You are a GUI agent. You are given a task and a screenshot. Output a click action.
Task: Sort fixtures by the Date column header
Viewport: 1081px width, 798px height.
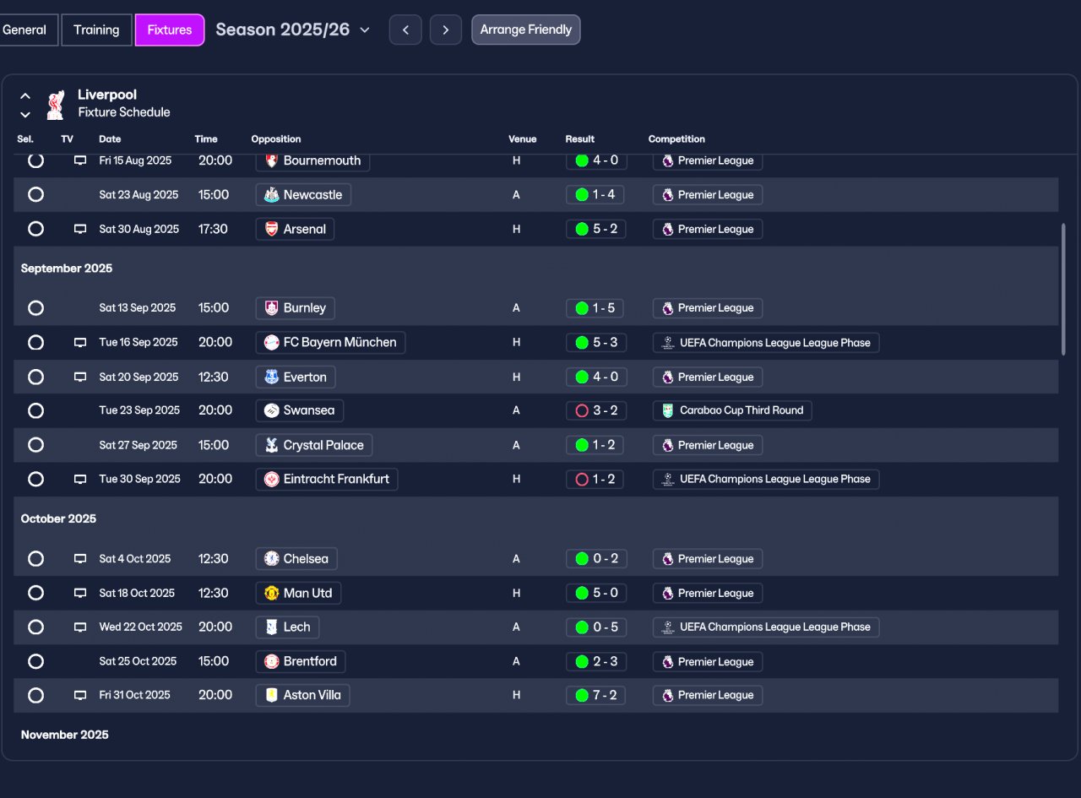[110, 139]
